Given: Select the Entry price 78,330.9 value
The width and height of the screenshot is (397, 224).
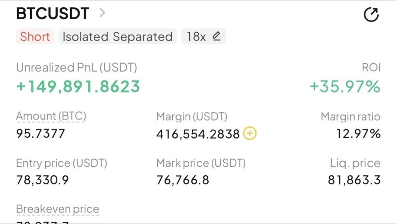Looking at the screenshot, I should (43, 180).
